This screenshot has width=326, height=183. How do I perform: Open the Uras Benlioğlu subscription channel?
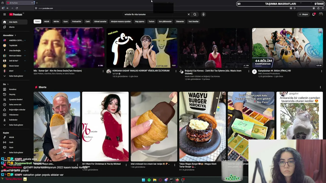click(x=15, y=51)
